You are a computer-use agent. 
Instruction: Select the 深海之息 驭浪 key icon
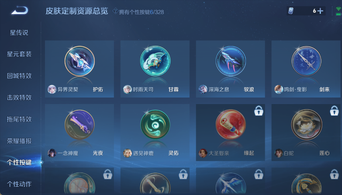tap(231, 61)
